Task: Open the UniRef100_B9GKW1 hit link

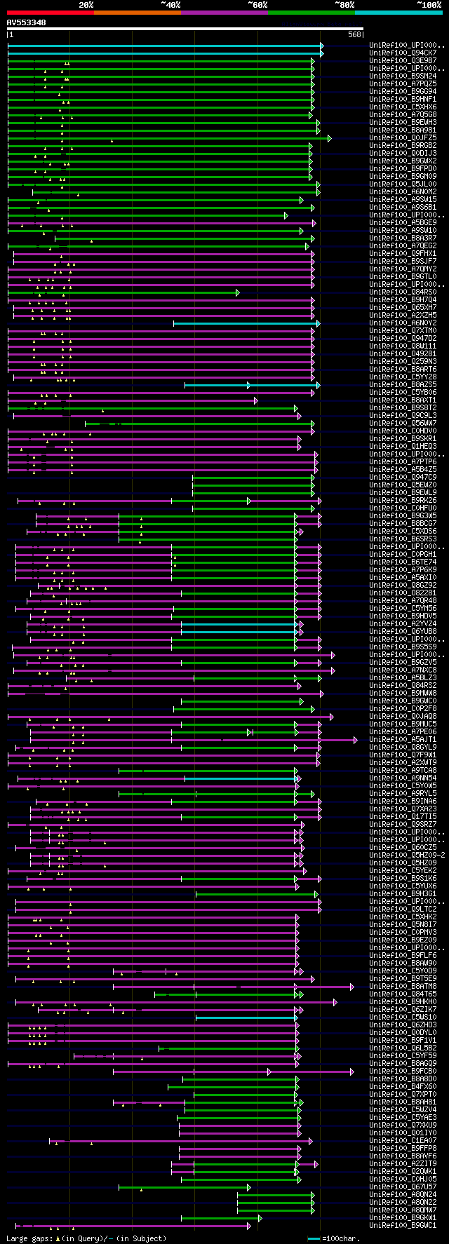Action: (x=403, y=1218)
